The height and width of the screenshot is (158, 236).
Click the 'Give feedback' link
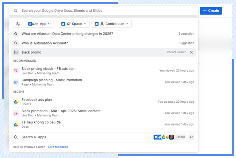[58, 147]
